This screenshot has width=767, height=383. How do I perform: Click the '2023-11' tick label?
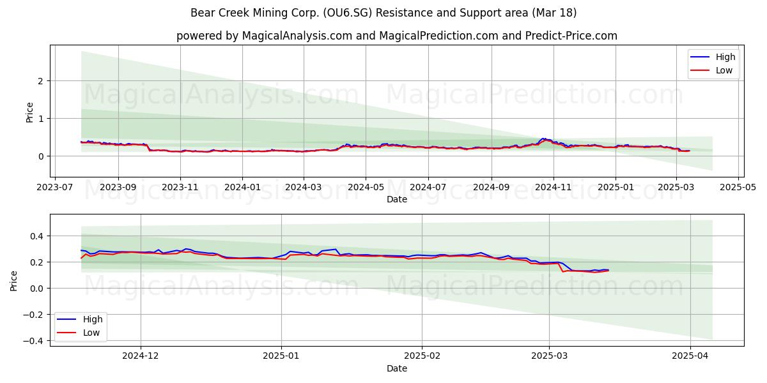pyautogui.click(x=180, y=188)
